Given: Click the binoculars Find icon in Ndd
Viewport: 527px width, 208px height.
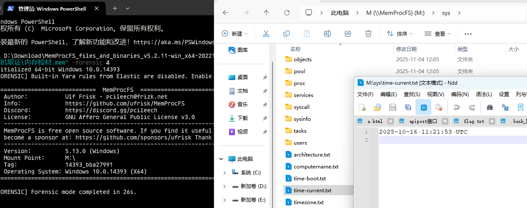Looking at the screenshot, I should (489, 107).
